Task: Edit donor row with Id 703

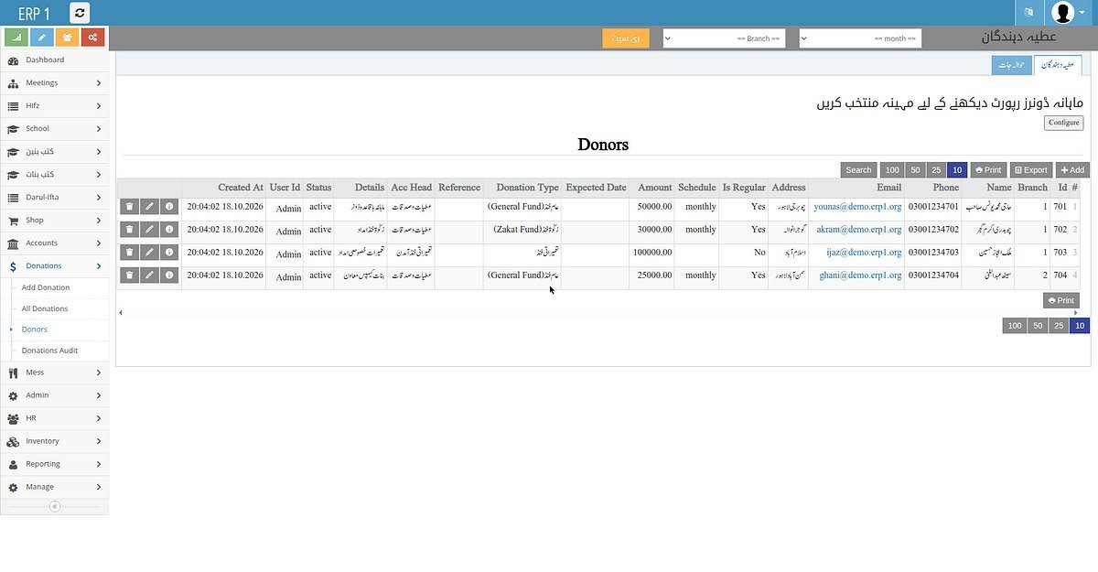Action: [x=149, y=253]
